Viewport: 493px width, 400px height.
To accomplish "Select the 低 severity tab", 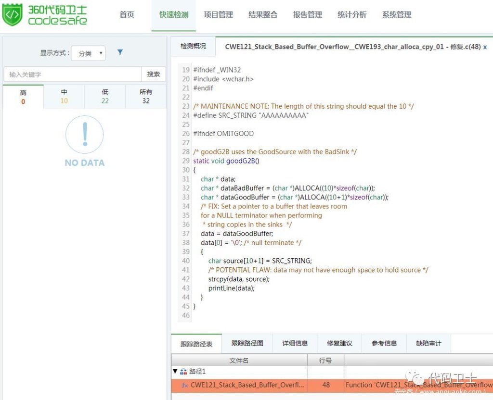I will [105, 96].
